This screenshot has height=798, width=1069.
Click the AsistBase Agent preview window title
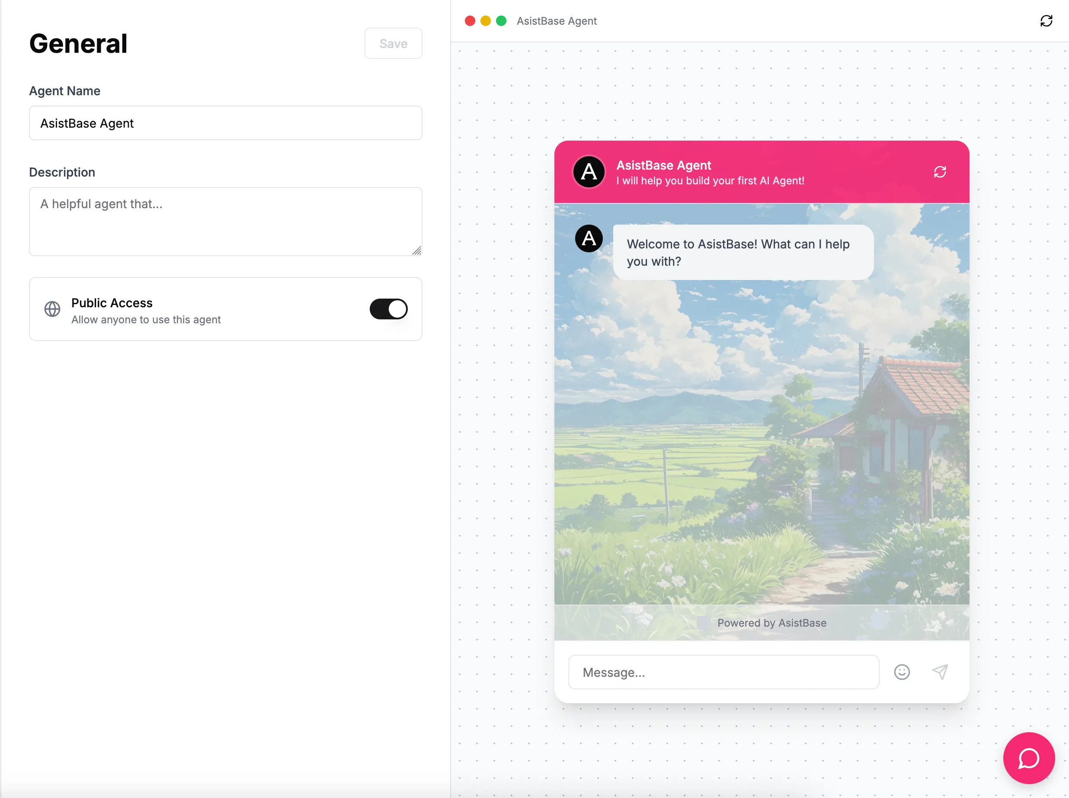pyautogui.click(x=556, y=21)
